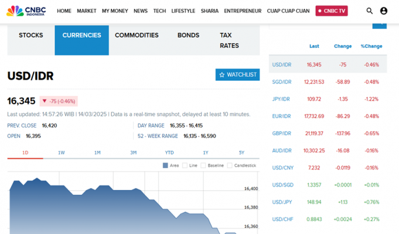Screen dimensions: 399x234
Task: Open the SGD/IDR currency pair row
Action: tap(282, 82)
